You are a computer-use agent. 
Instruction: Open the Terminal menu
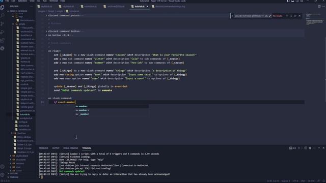click(x=53, y=1)
